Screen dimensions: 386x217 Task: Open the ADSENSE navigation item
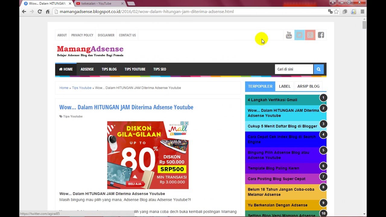point(87,69)
